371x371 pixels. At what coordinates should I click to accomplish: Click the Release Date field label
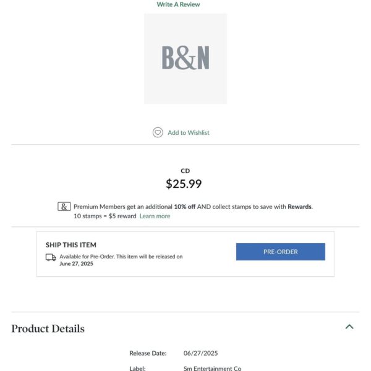148,353
